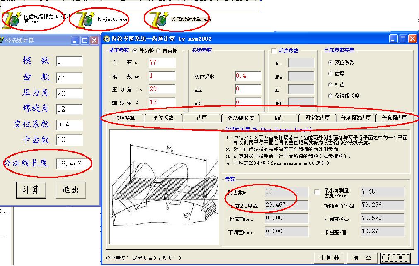
Task: Click the 公法线长度 result field in 公法线计算
Action: [x=73, y=164]
